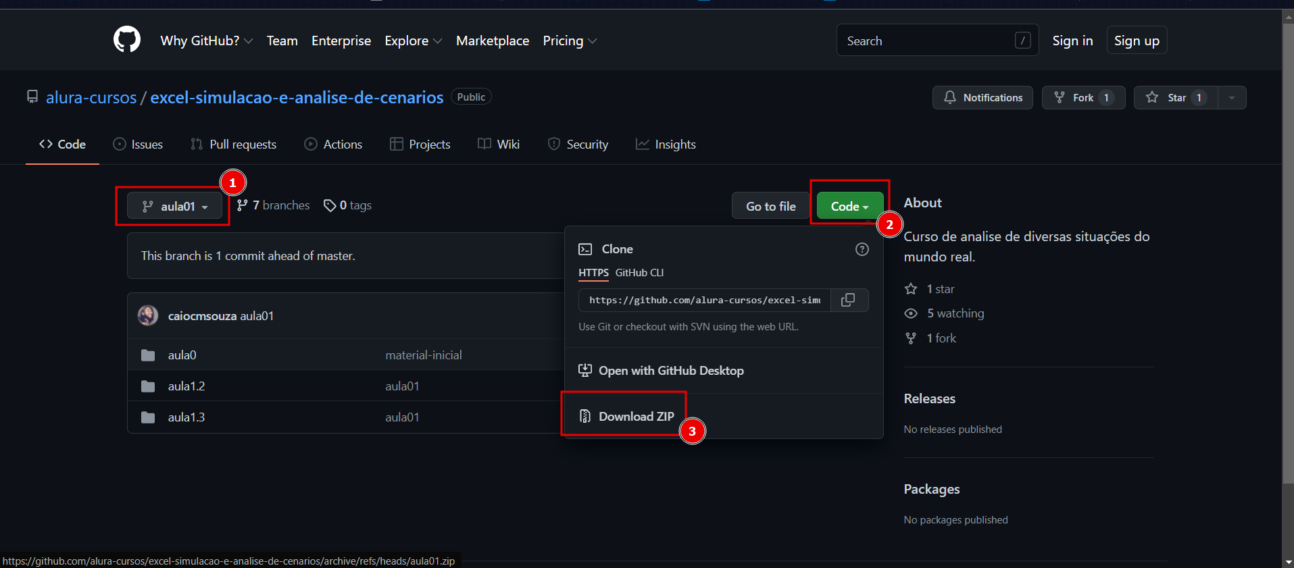Click the caiocmsouza avatar image
The width and height of the screenshot is (1294, 568).
[148, 315]
